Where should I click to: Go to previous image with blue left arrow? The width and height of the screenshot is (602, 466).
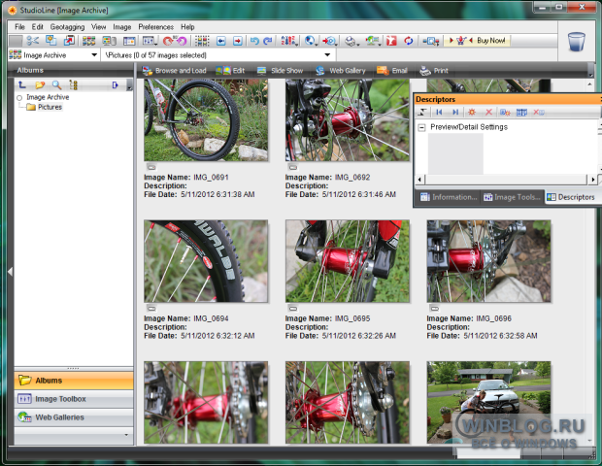click(x=221, y=41)
